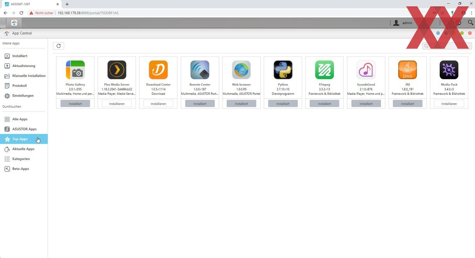This screenshot has height=258, width=475.
Task: Click the blue window control dot
Action: (438, 33)
